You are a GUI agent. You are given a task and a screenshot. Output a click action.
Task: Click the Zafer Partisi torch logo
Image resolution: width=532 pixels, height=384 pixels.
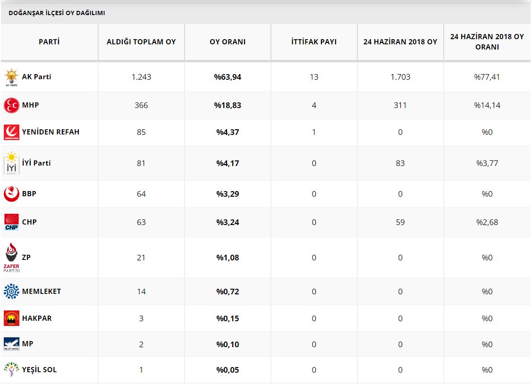11,258
